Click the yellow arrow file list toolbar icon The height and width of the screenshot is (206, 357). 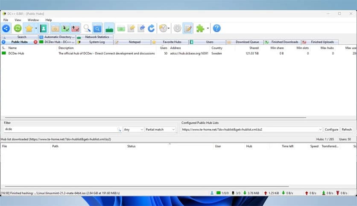pos(132,29)
